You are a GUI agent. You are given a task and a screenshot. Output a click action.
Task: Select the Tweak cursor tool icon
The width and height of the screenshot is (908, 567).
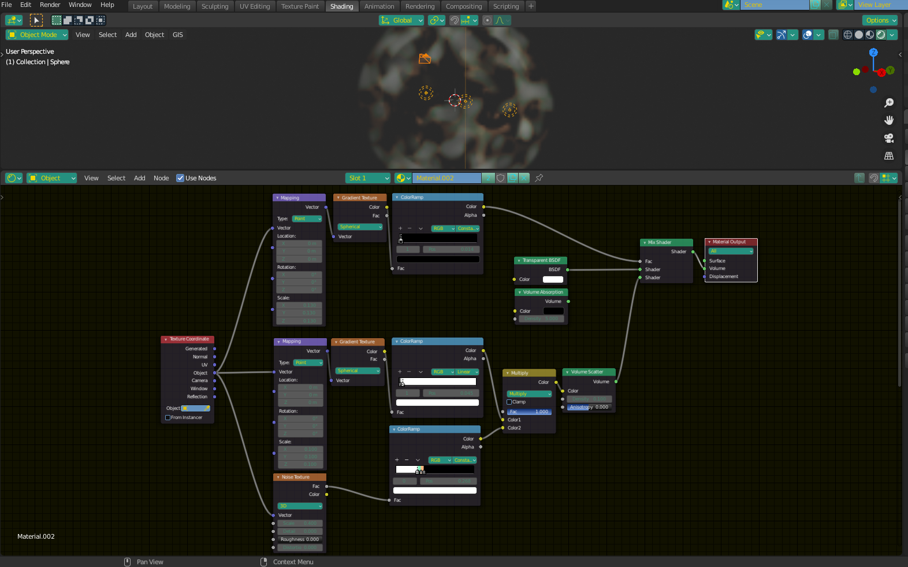pos(36,20)
